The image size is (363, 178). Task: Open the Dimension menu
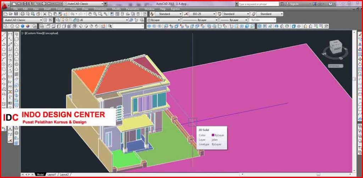(100, 9)
